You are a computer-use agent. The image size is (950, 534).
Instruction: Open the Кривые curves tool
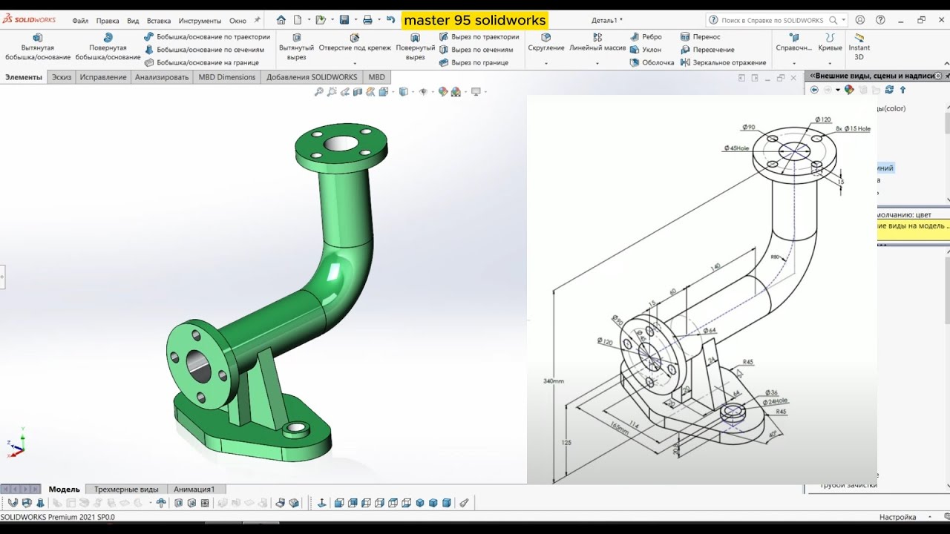pos(830,42)
